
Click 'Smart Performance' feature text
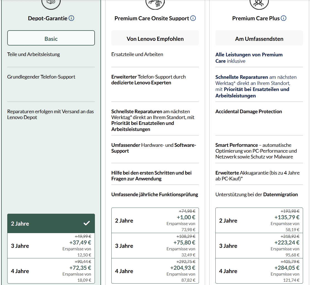point(256,151)
